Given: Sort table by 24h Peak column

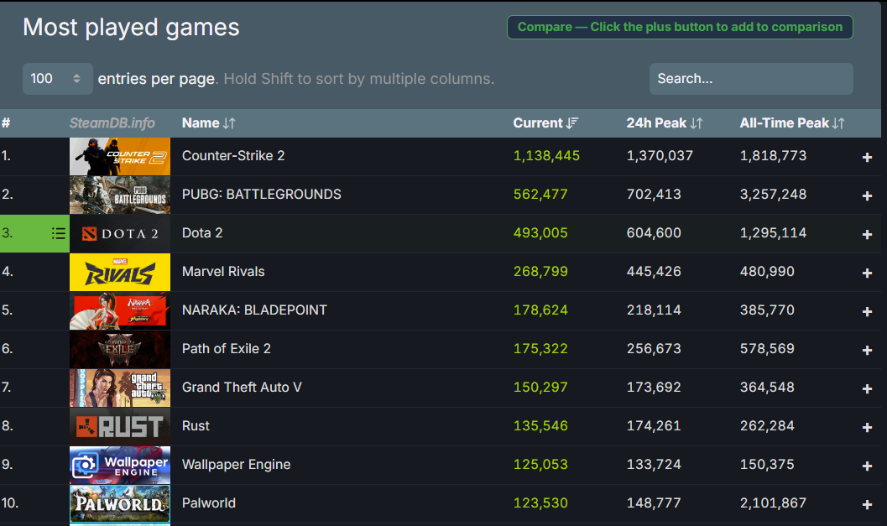Looking at the screenshot, I should 664,122.
